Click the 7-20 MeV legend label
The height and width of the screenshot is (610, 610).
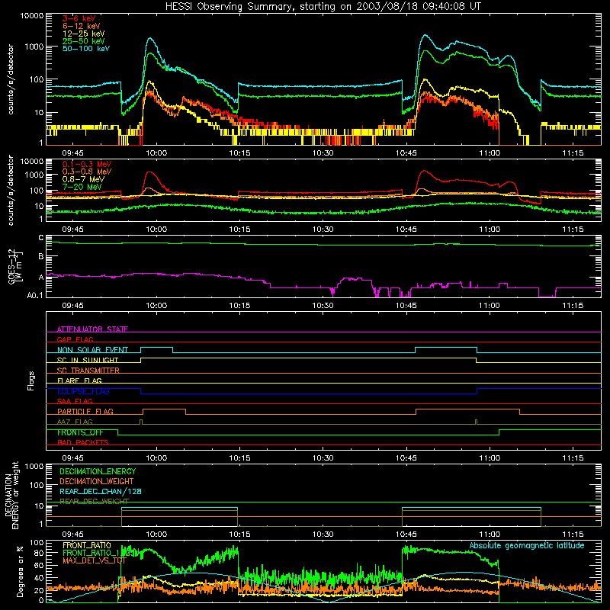coord(82,187)
